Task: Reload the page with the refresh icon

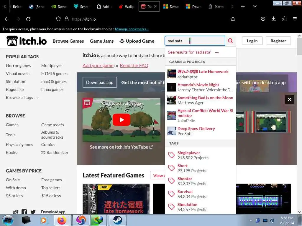Action: pyautogui.click(x=28, y=19)
